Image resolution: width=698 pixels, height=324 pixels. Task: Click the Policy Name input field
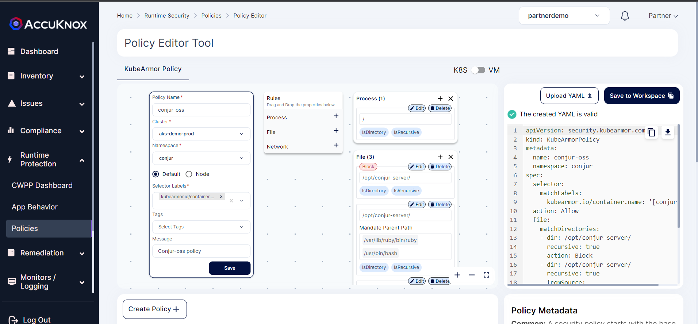coord(201,110)
